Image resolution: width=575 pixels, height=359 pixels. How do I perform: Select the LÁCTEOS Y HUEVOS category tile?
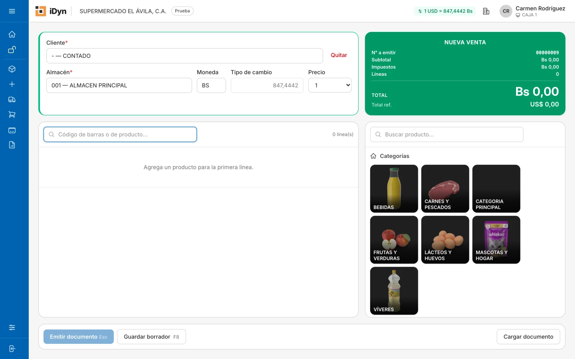point(445,239)
